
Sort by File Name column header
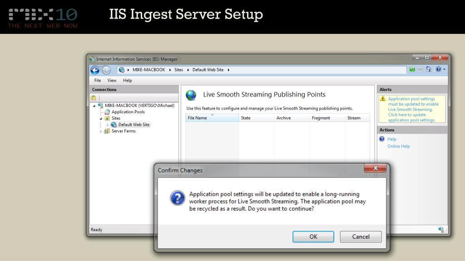click(212, 118)
